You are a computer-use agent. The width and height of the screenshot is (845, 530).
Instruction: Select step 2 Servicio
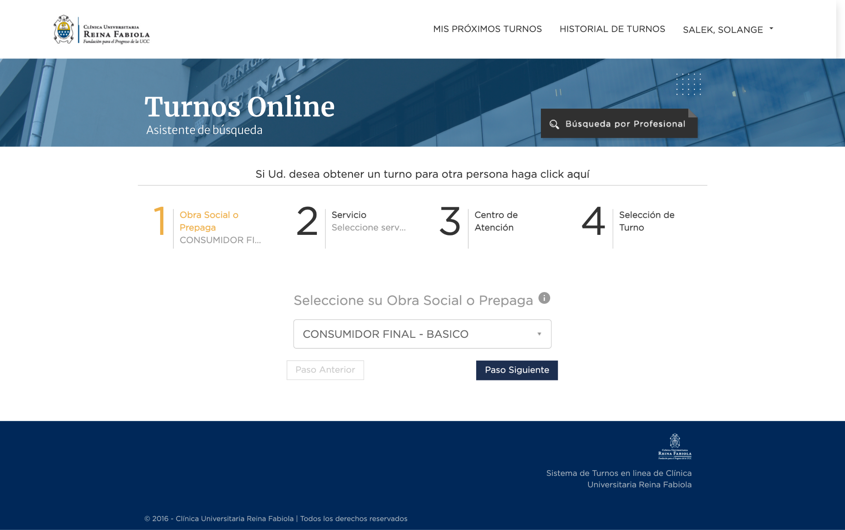point(352,227)
